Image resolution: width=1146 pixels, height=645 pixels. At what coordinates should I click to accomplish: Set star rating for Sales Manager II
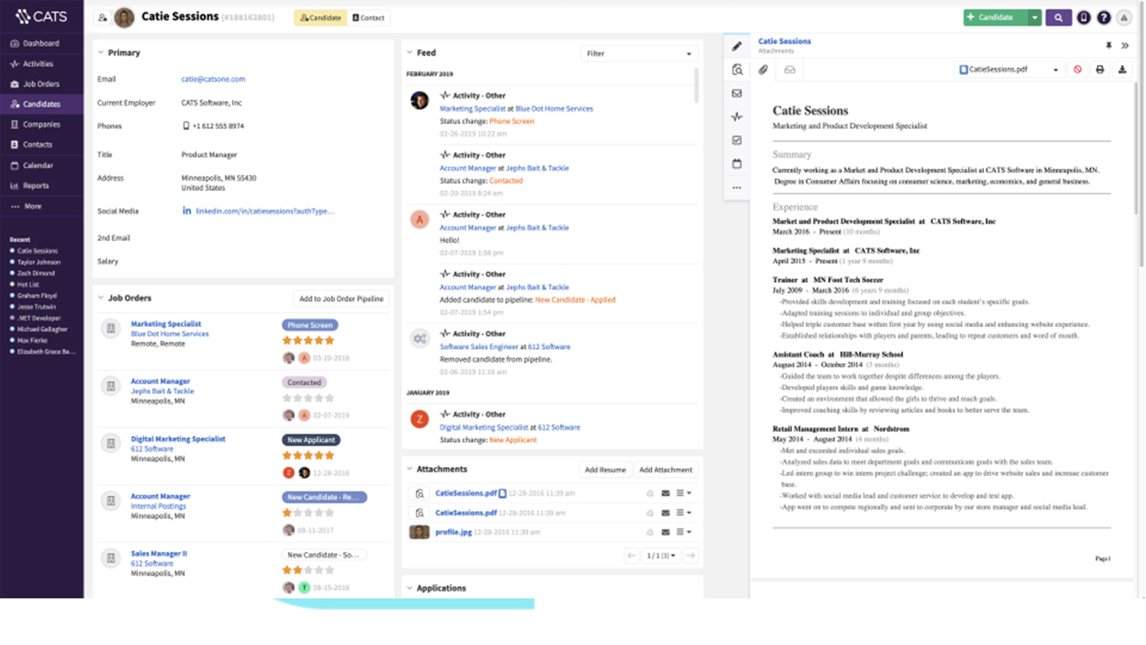point(309,570)
